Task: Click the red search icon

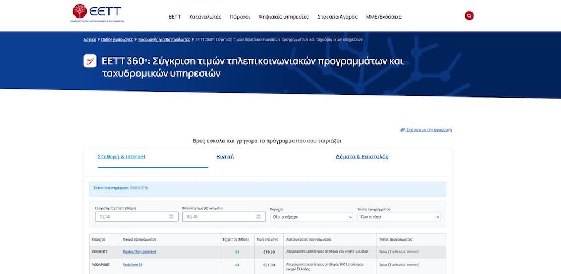Action: click(x=469, y=16)
